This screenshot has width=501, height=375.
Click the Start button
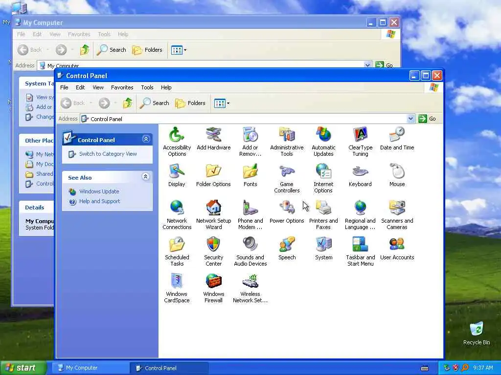23,368
